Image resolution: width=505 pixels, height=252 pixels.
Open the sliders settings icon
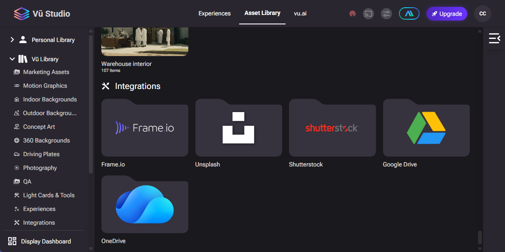click(386, 14)
